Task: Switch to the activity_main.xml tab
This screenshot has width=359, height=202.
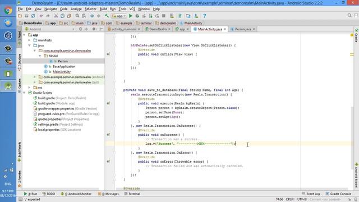Action: point(123,29)
